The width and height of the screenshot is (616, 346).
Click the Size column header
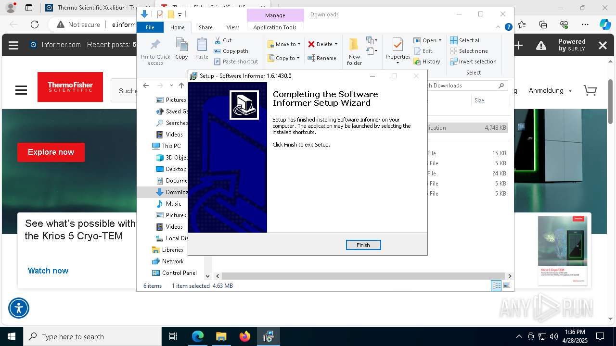click(490, 100)
